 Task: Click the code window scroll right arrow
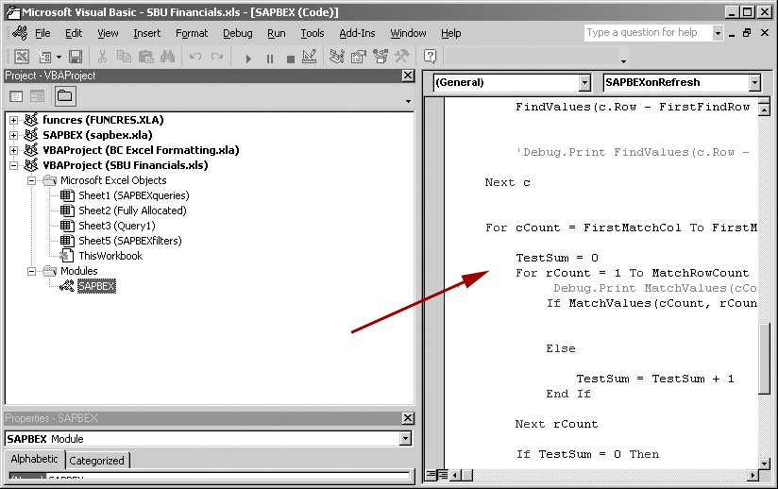click(x=753, y=475)
